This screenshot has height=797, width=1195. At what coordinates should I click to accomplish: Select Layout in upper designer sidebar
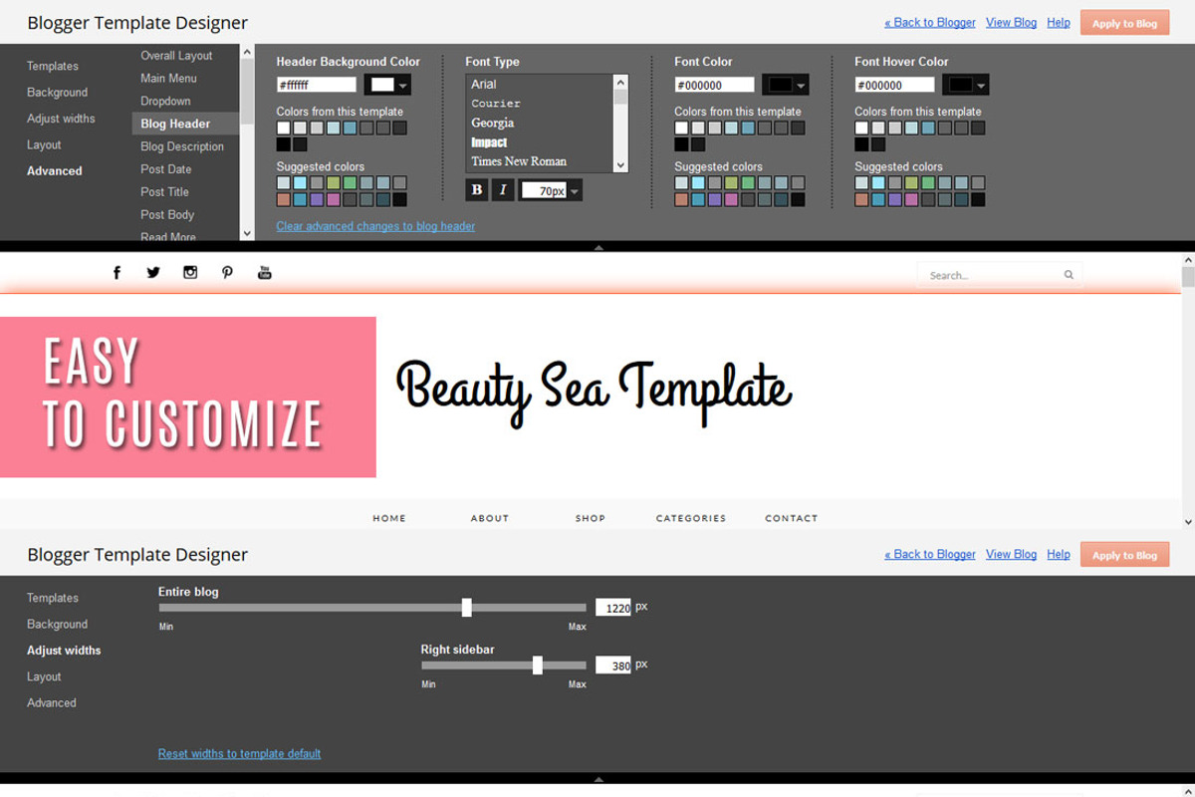(x=44, y=144)
